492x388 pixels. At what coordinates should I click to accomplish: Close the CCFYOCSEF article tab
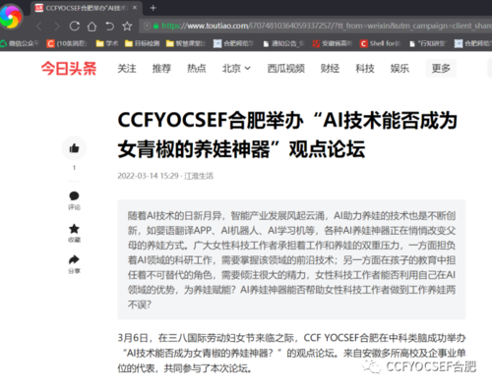coord(135,8)
